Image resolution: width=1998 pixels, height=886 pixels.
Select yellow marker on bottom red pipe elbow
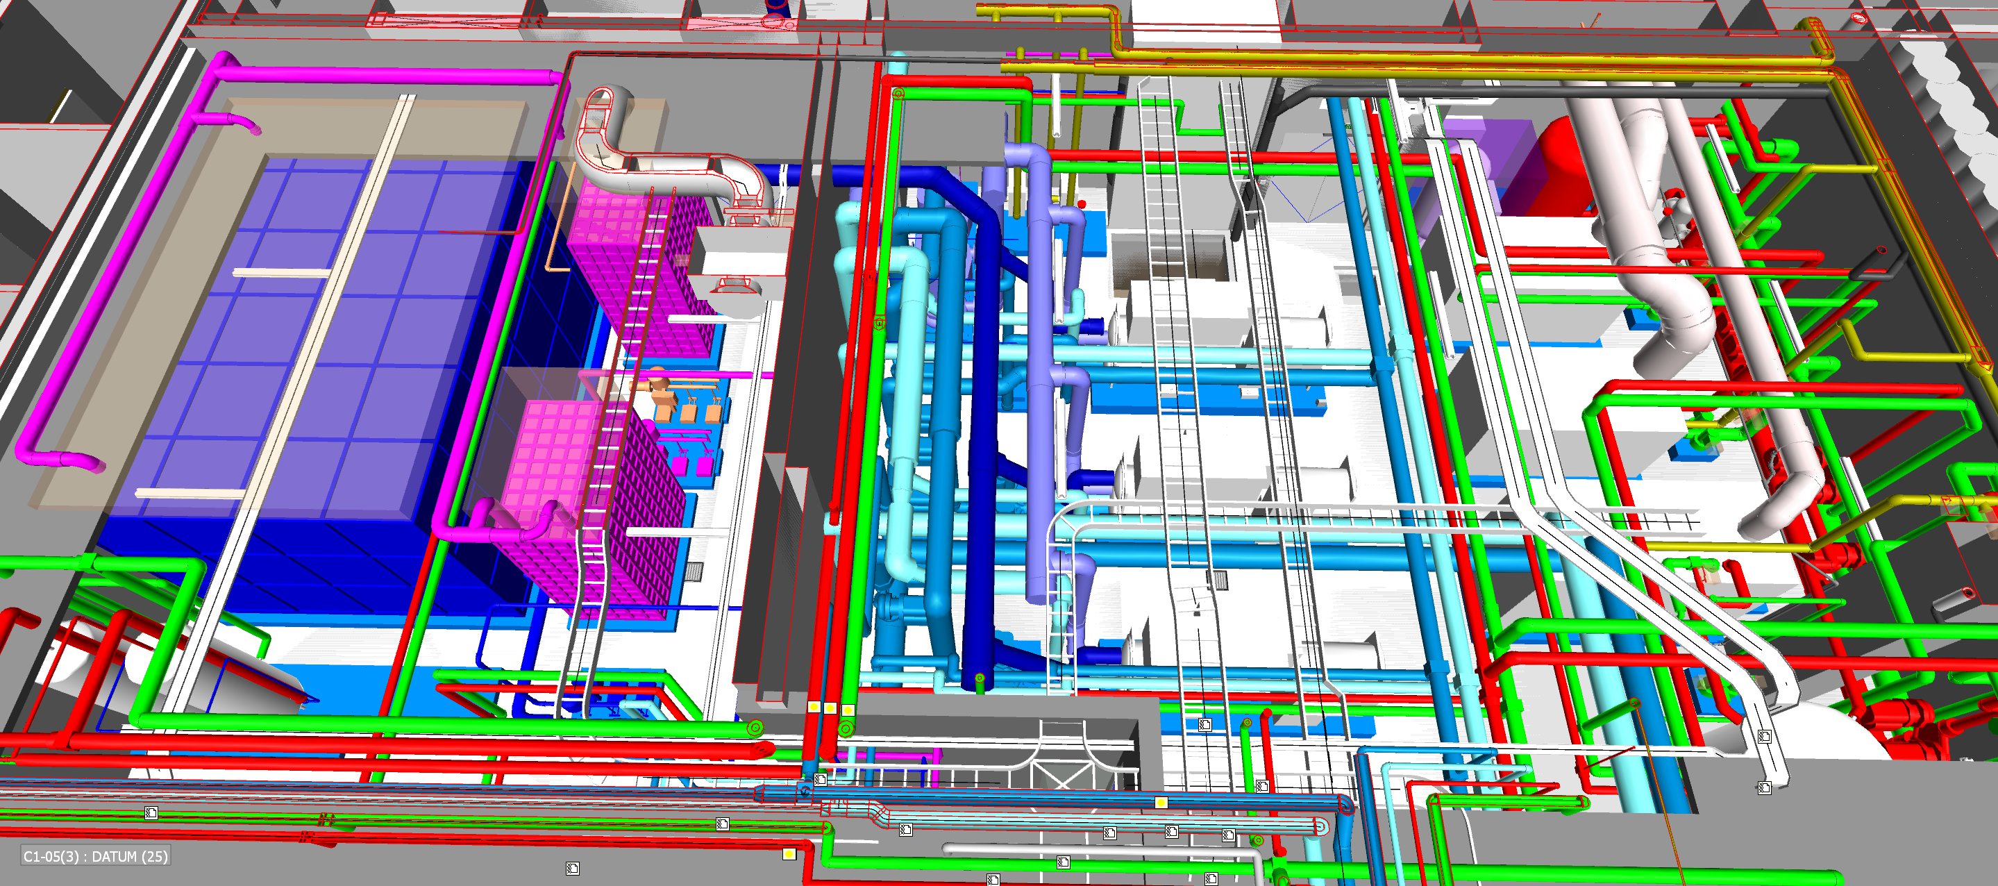pyautogui.click(x=789, y=854)
